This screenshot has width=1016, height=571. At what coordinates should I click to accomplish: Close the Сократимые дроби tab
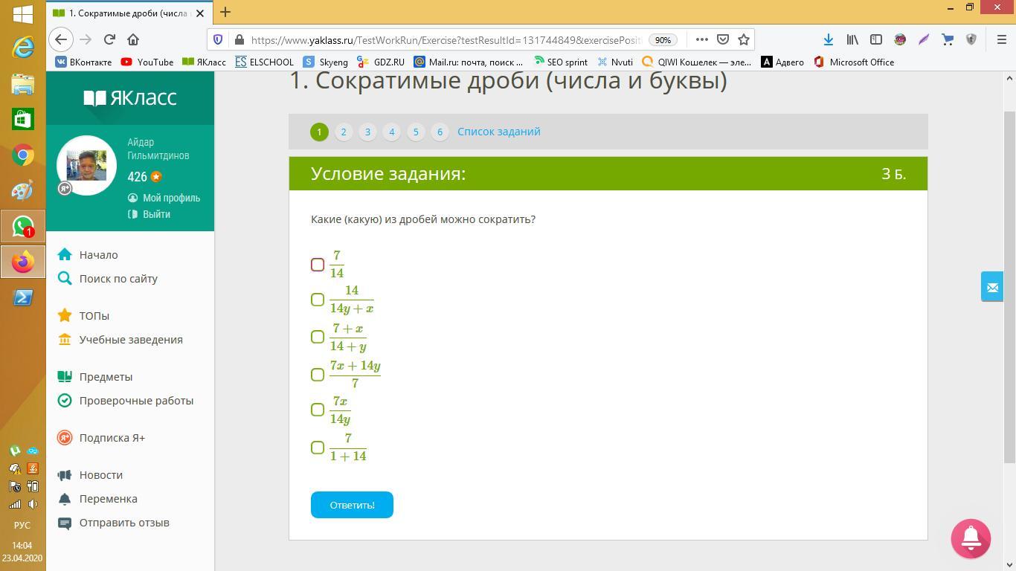[x=200, y=13]
